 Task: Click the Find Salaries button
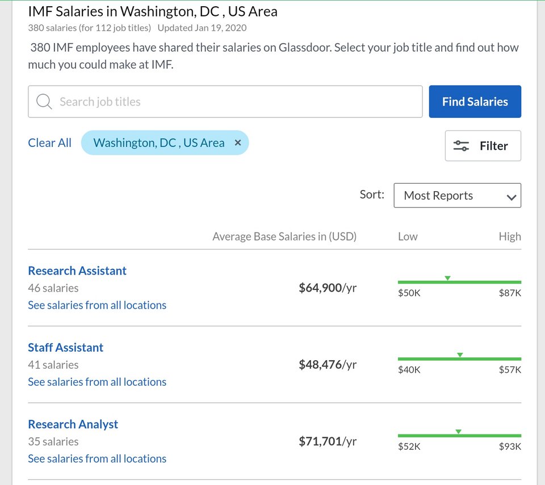[475, 102]
